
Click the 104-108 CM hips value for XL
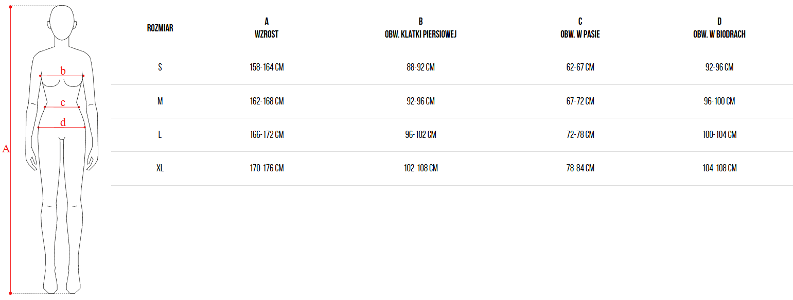coord(719,168)
